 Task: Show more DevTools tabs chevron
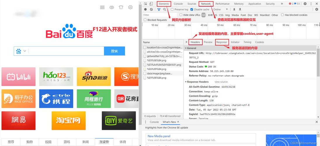[x=282, y=4]
